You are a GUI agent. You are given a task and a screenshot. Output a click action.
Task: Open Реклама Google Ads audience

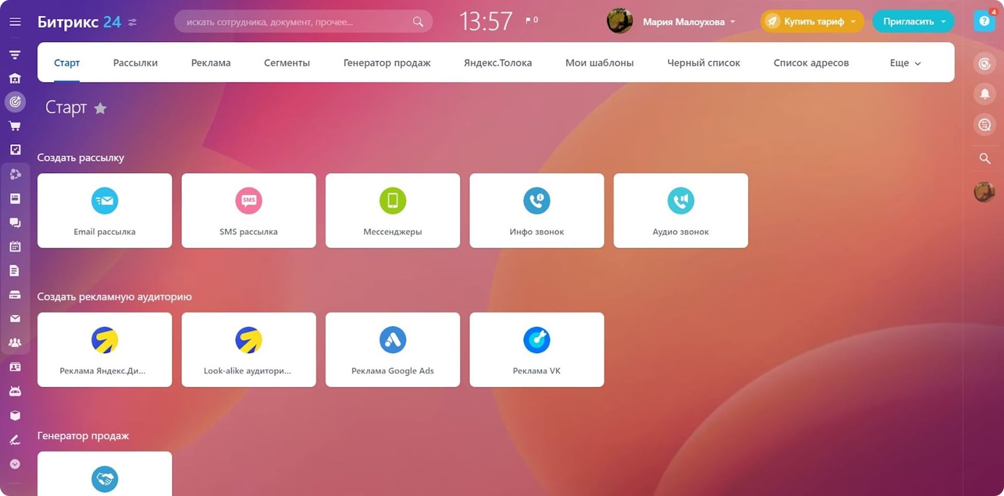point(392,350)
